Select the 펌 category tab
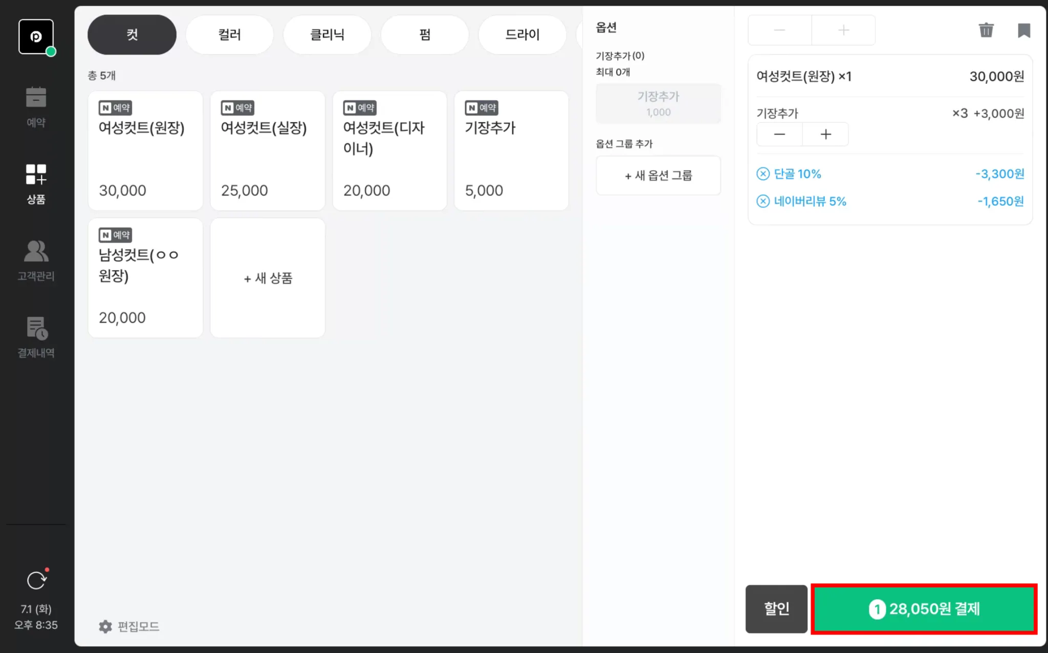The width and height of the screenshot is (1048, 653). point(425,35)
